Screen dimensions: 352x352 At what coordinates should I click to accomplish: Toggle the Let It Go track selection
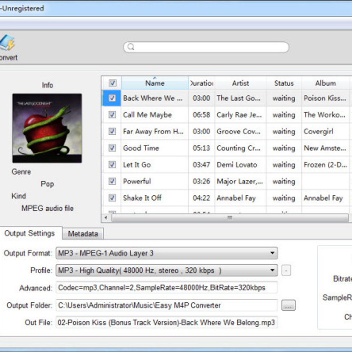[112, 165]
